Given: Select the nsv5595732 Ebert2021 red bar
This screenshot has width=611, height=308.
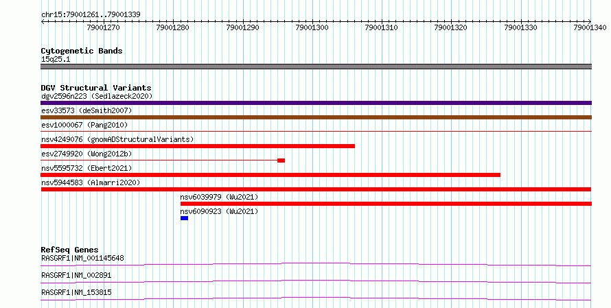Looking at the screenshot, I should (270, 175).
